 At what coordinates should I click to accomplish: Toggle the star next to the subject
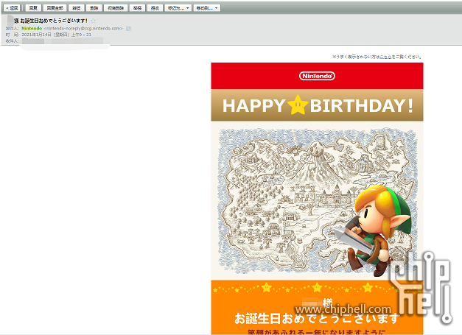point(93,21)
